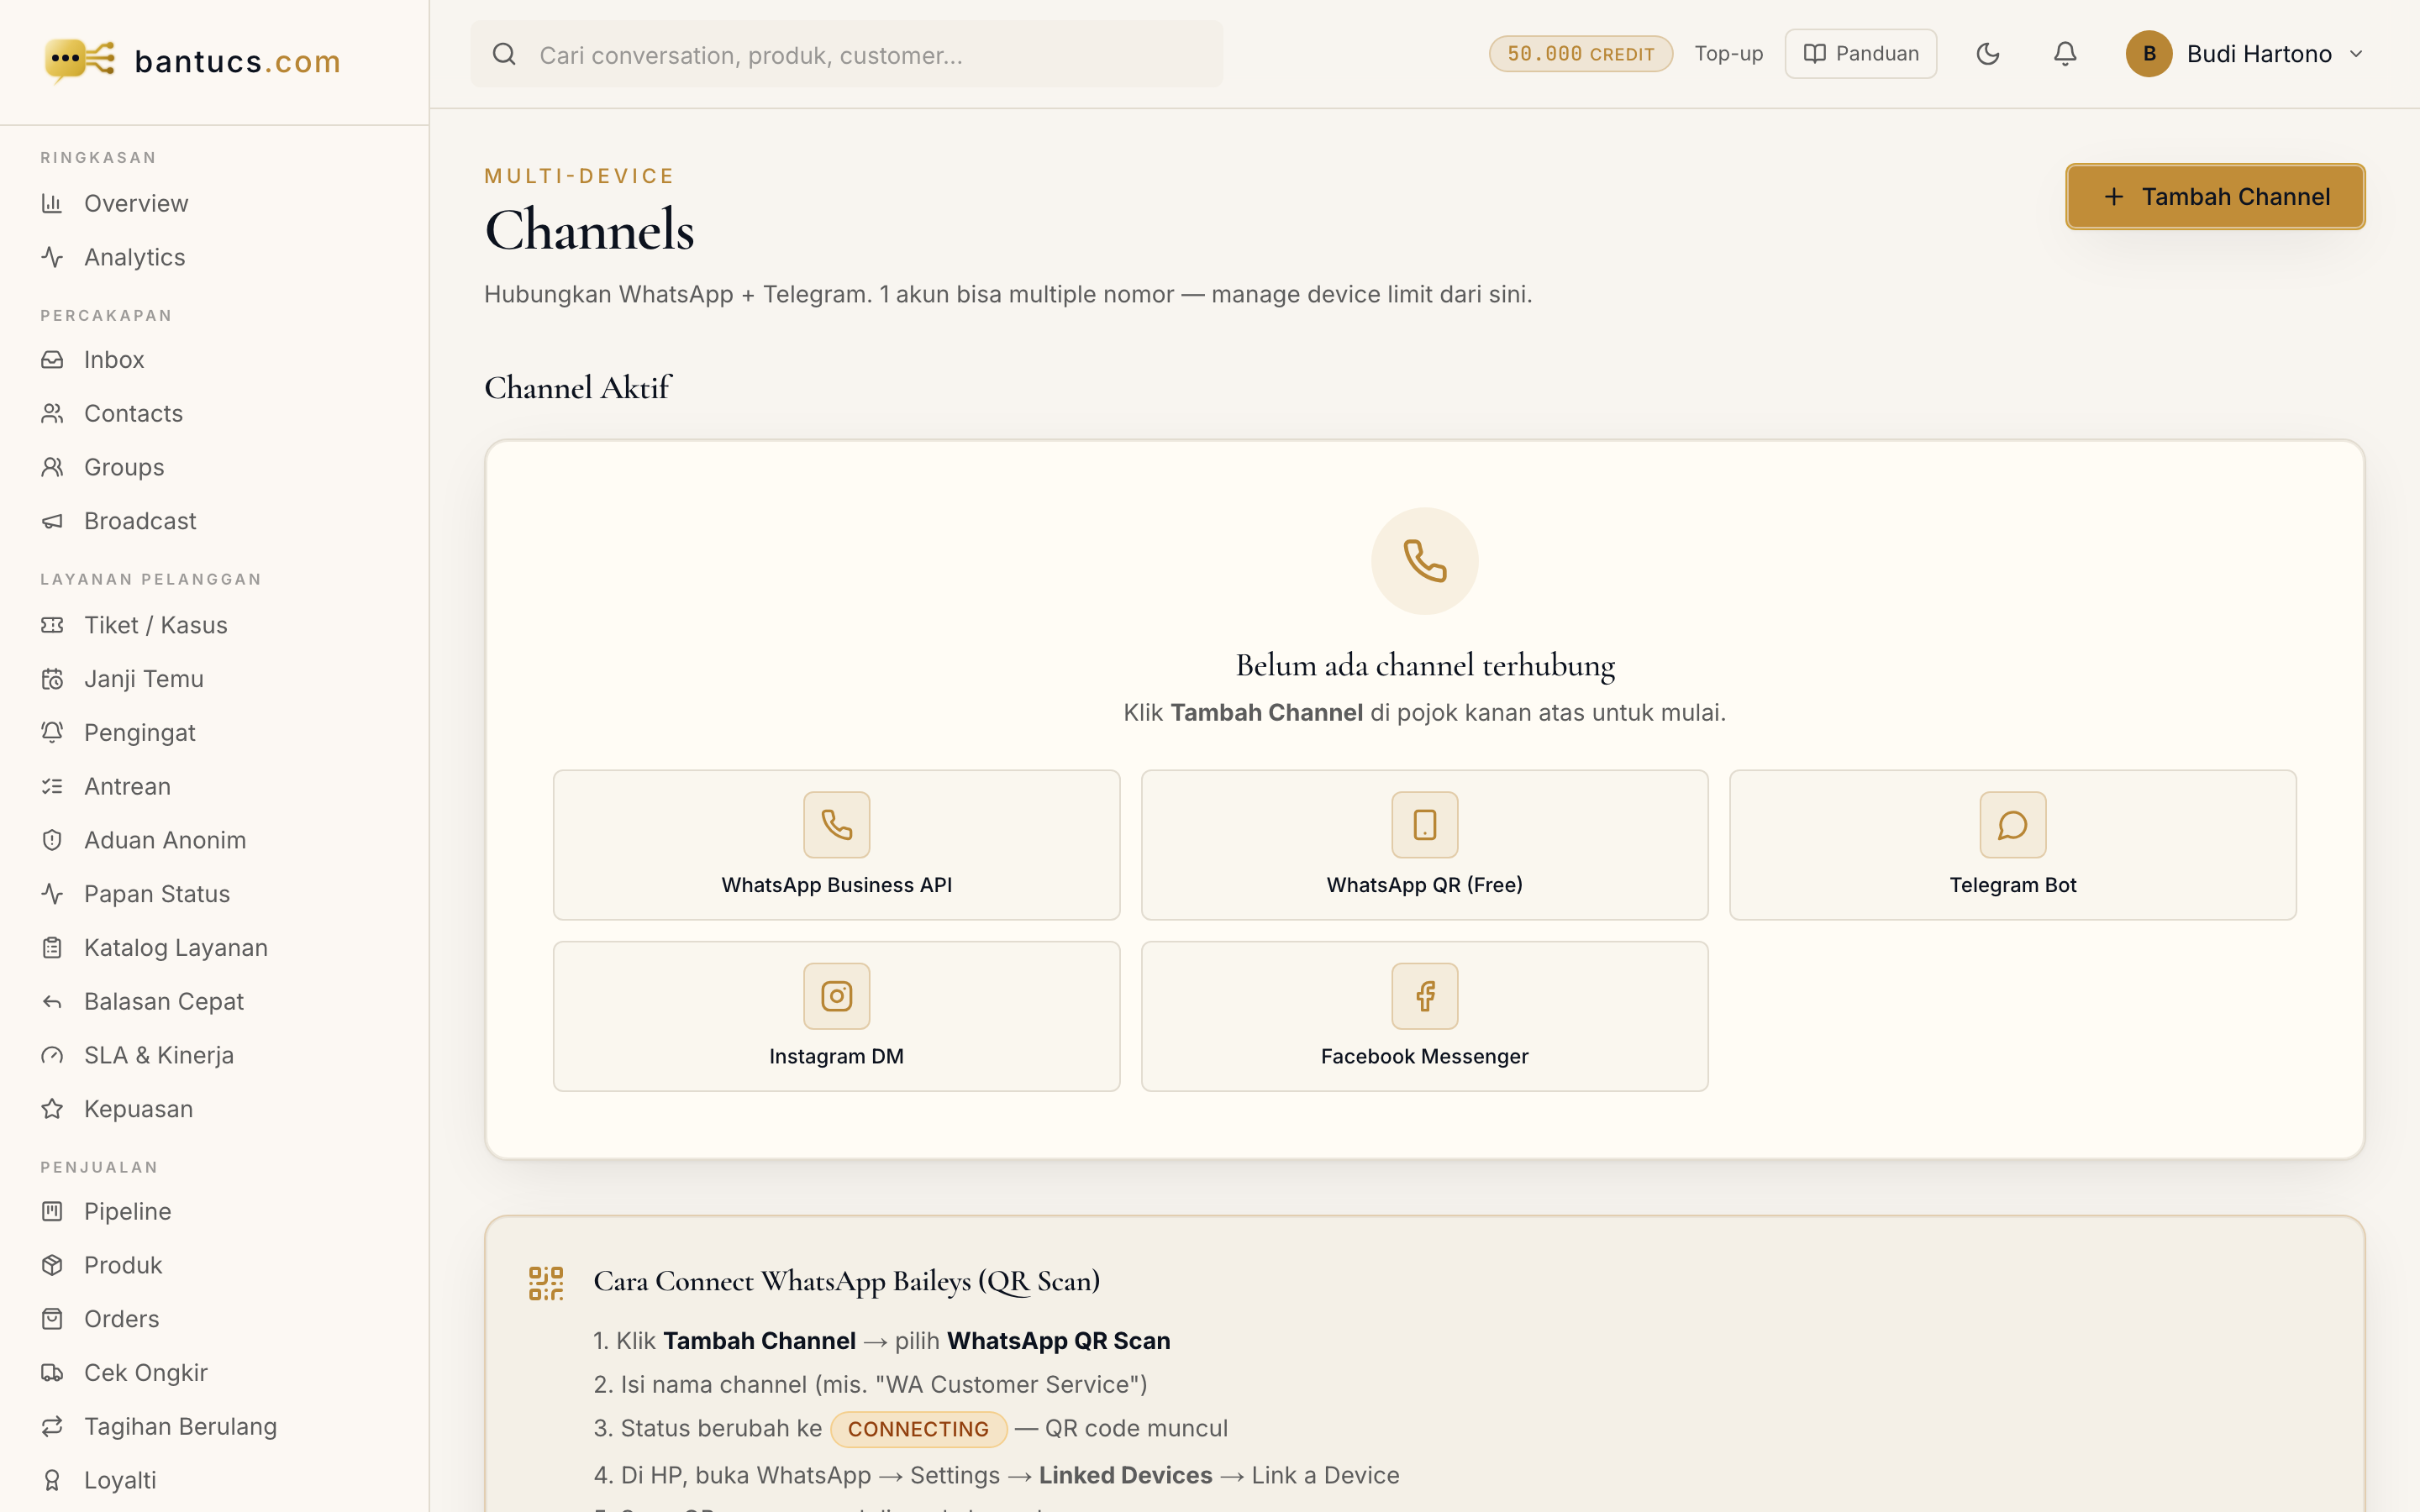Click the bantucs.com logo
The image size is (2420, 1512).
pyautogui.click(x=193, y=61)
